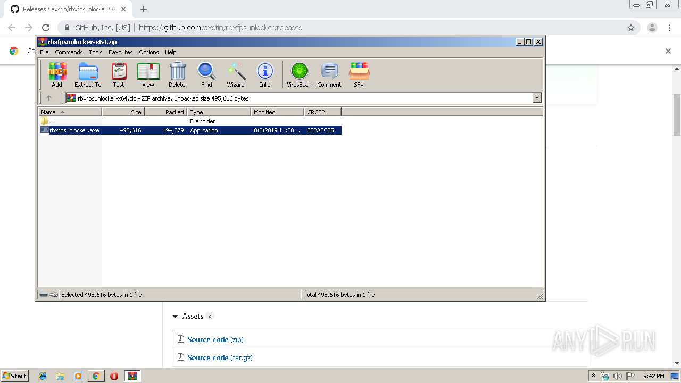The image size is (681, 383).
Task: Open the File menu in WinRAR
Action: pos(44,52)
